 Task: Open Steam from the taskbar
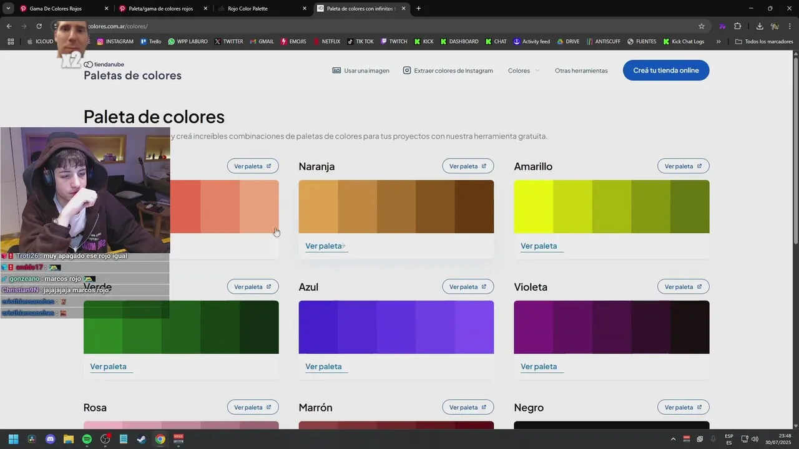coord(142,439)
